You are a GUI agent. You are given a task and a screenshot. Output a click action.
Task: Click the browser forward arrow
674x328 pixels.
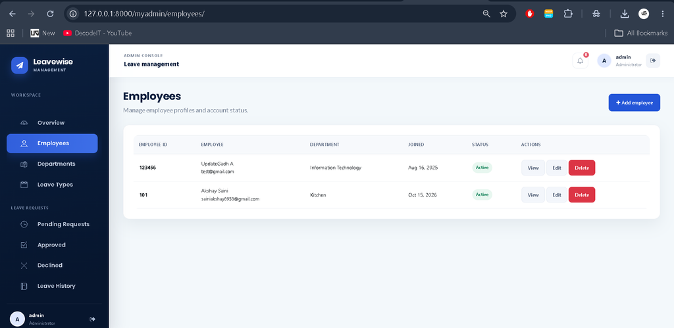(x=31, y=14)
